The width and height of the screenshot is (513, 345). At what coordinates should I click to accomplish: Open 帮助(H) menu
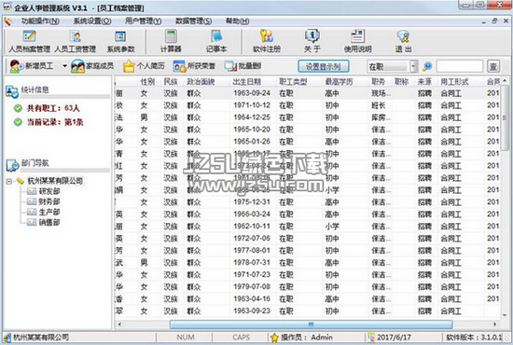point(237,21)
